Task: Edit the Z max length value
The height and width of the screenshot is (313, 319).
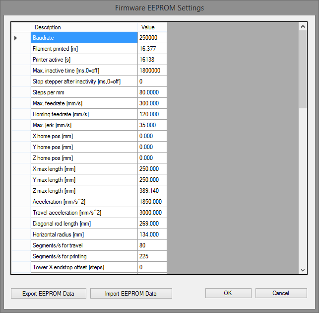Action: [152, 191]
